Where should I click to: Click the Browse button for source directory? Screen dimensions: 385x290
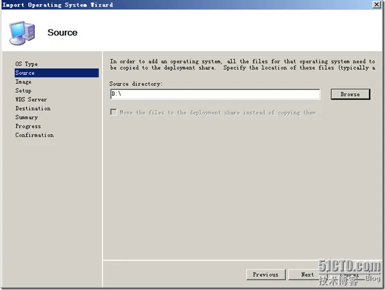click(x=350, y=94)
